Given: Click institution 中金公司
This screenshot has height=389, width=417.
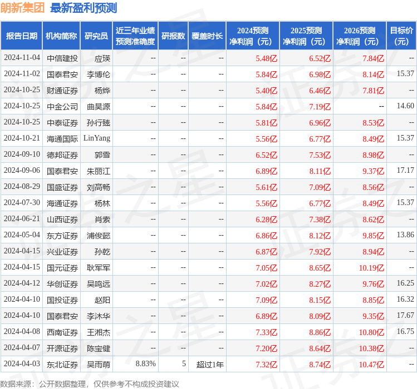Looking at the screenshot, I should [62, 107].
